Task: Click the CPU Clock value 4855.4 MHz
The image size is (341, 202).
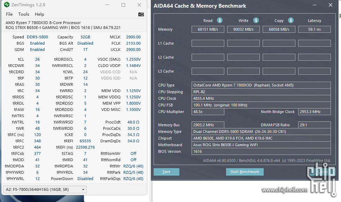Action: (x=261, y=98)
